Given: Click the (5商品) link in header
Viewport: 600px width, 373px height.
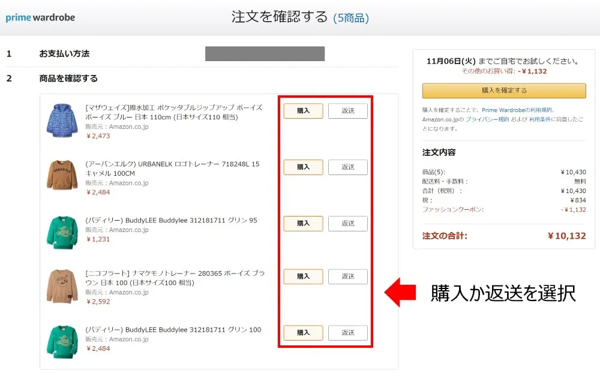Looking at the screenshot, I should click(x=351, y=18).
